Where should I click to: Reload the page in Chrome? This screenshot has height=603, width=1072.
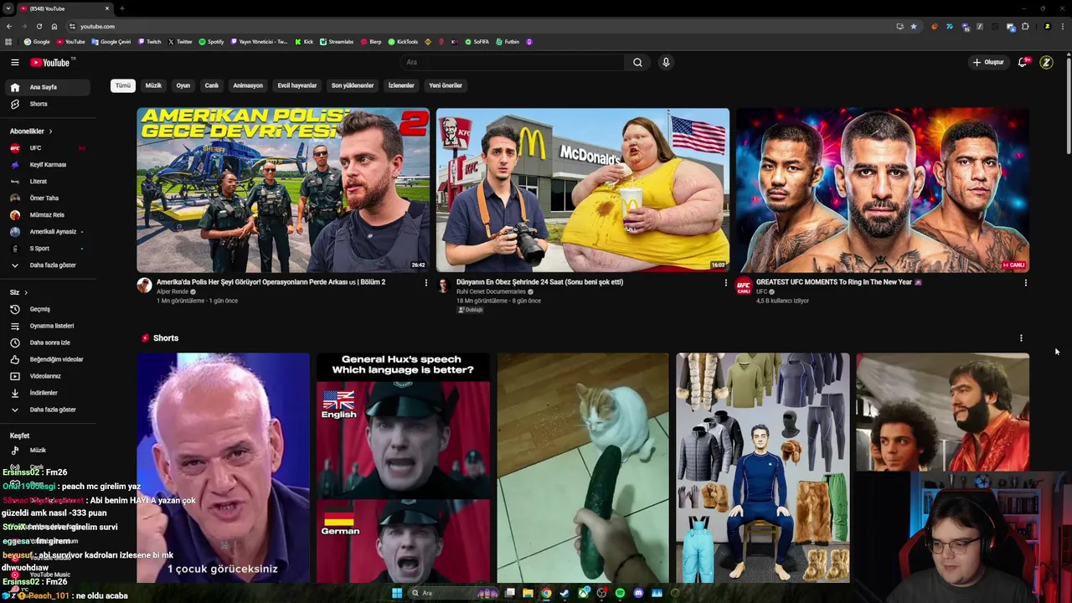[x=39, y=26]
